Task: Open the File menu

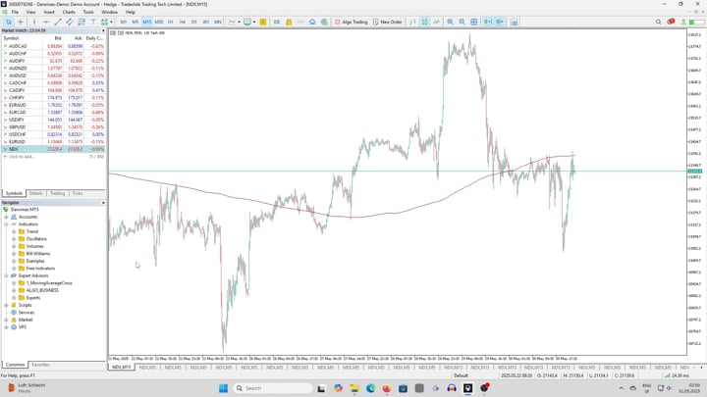Action: point(15,12)
